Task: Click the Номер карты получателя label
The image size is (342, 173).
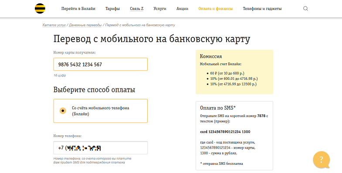Action: tap(74, 52)
